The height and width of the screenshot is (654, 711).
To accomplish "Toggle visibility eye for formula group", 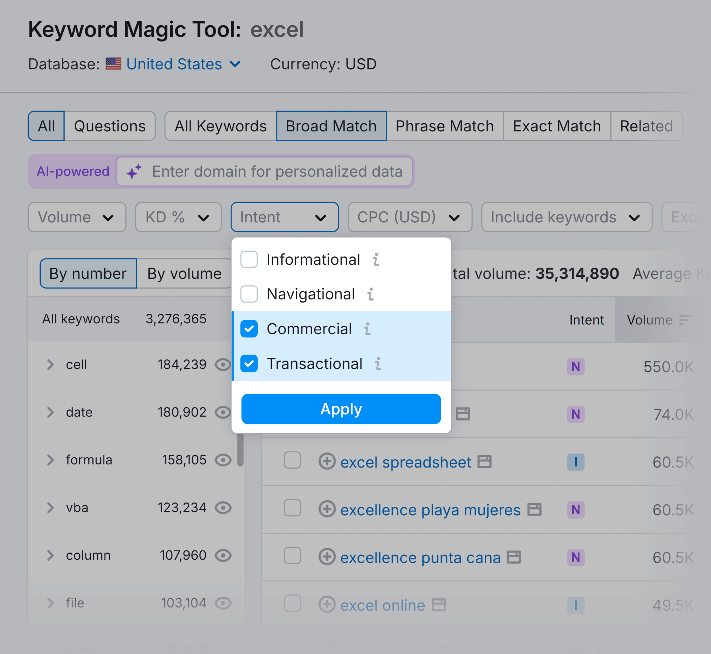I will [223, 460].
